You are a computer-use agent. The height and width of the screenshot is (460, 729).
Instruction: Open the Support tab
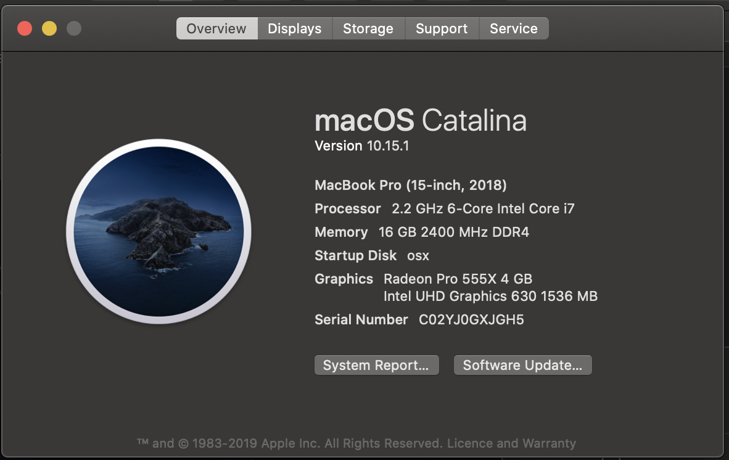[442, 28]
